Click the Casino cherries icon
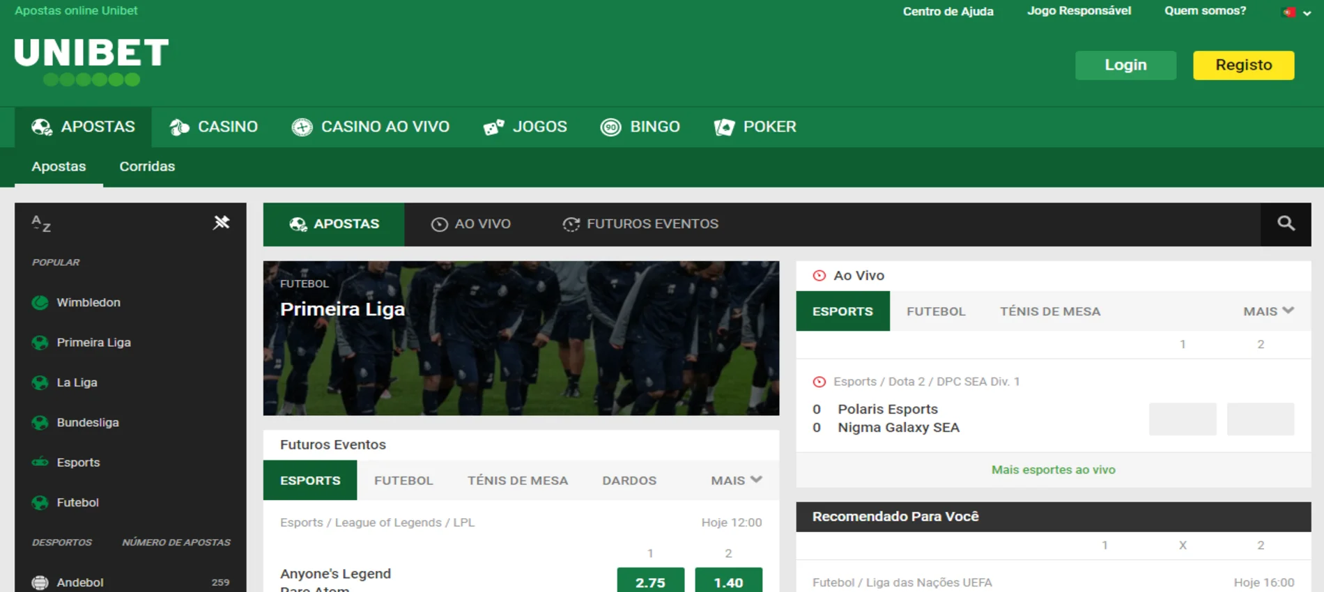 coord(180,127)
